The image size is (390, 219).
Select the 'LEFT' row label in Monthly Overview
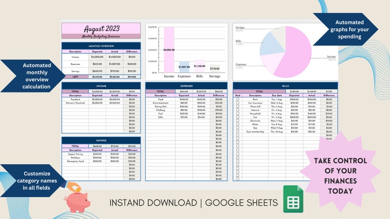(75, 77)
